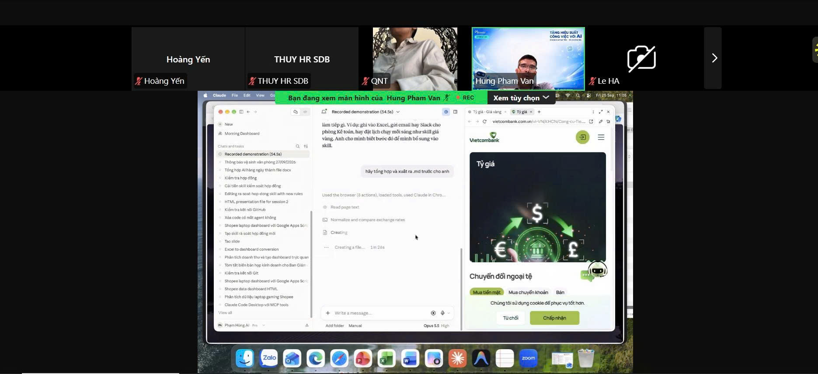
Task: Click the Zalo icon in the dock
Action: point(268,359)
